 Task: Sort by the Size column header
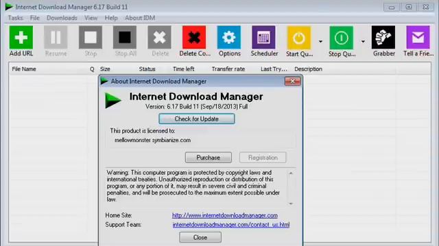click(105, 69)
